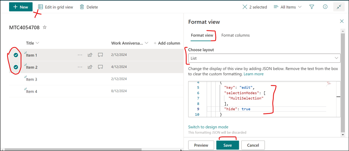Open the Learn more link

pos(254,74)
